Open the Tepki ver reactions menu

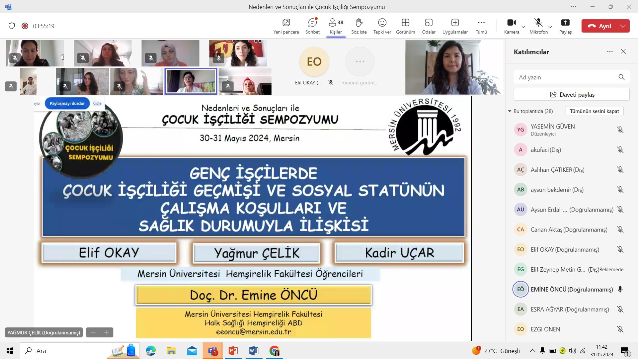tap(382, 26)
